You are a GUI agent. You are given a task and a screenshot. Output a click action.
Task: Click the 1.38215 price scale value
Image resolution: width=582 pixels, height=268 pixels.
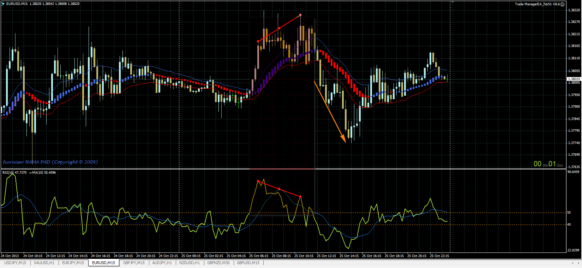574,34
